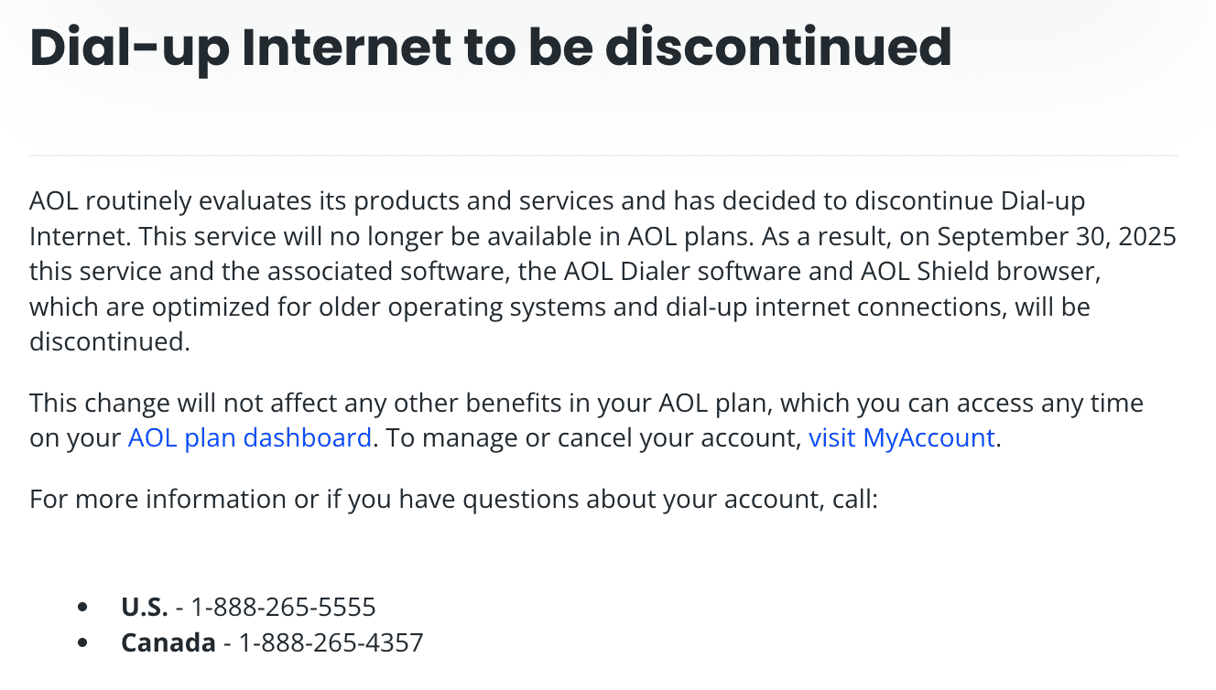This screenshot has height=690, width=1216.
Task: Follow the visit MyAccount link
Action: pos(902,437)
